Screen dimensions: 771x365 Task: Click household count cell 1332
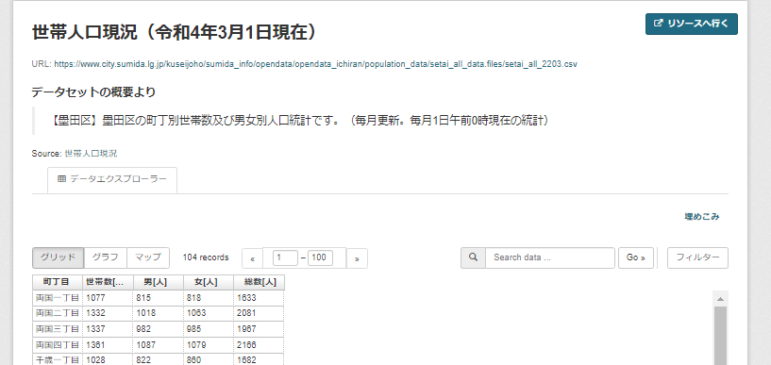108,313
